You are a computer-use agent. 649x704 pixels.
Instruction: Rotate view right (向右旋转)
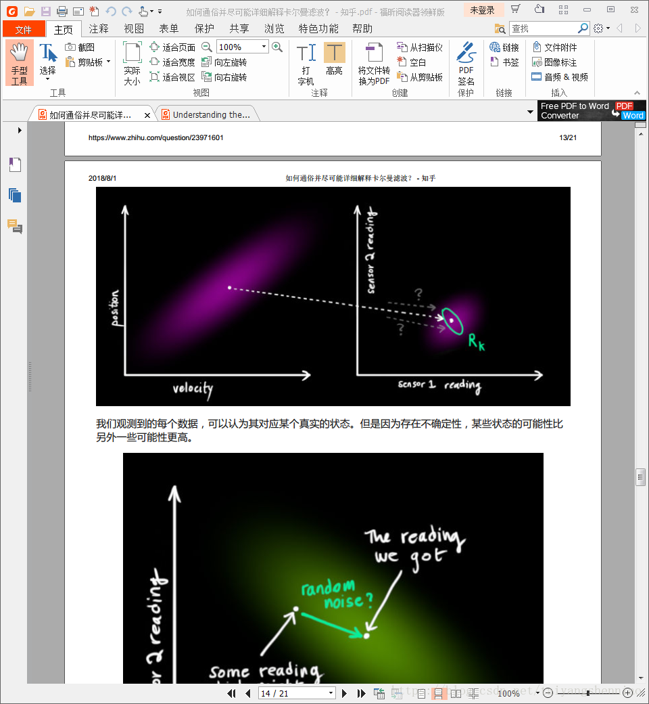pos(224,77)
